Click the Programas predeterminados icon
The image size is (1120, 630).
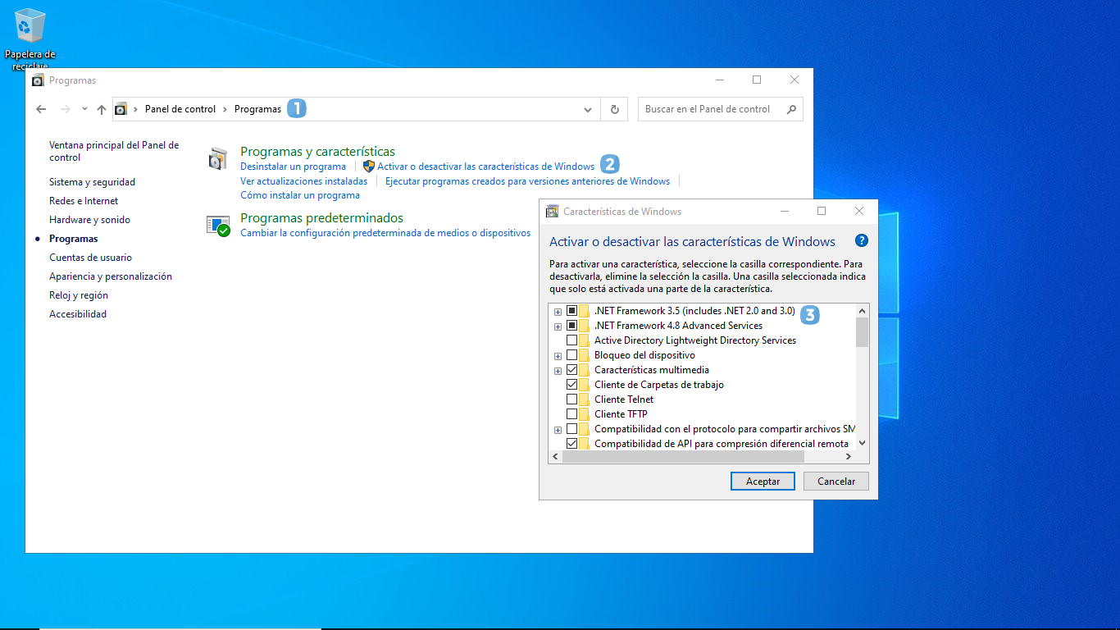218,226
